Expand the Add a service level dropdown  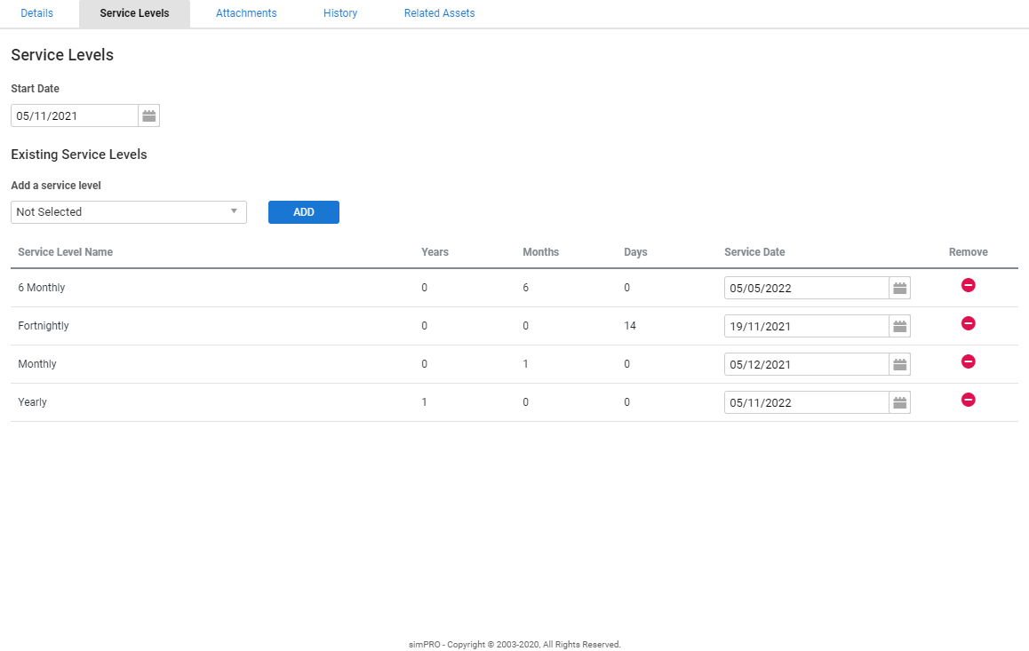pyautogui.click(x=129, y=211)
